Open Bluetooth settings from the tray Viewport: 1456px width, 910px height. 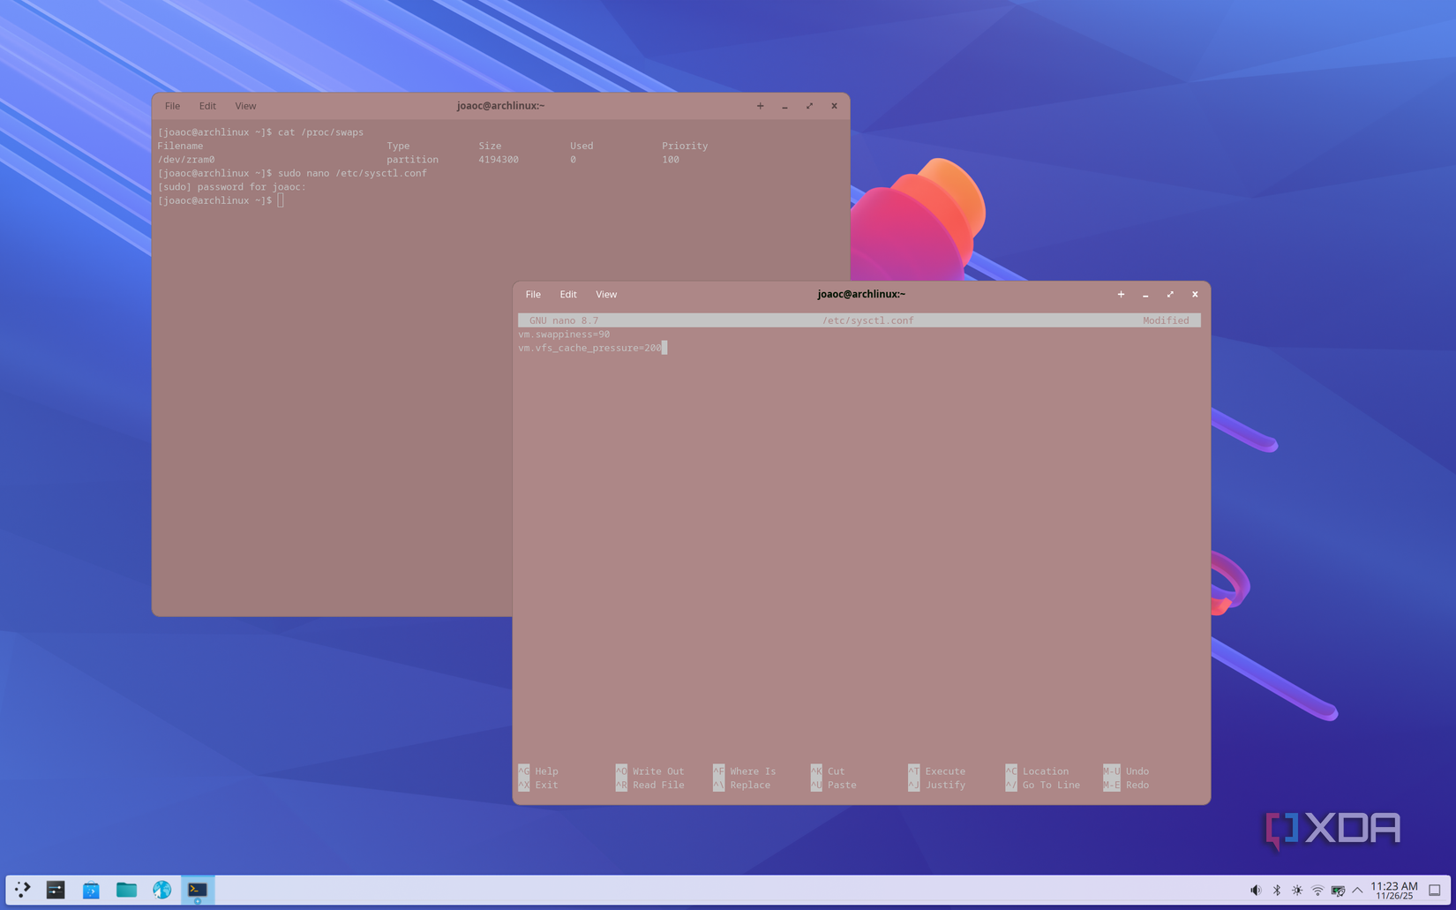point(1278,890)
